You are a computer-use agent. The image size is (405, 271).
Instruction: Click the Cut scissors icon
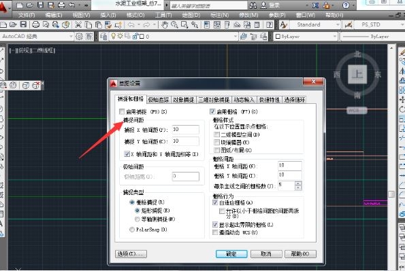[78, 24]
